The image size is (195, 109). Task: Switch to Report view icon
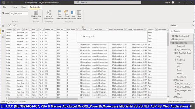click(x=3, y=25)
